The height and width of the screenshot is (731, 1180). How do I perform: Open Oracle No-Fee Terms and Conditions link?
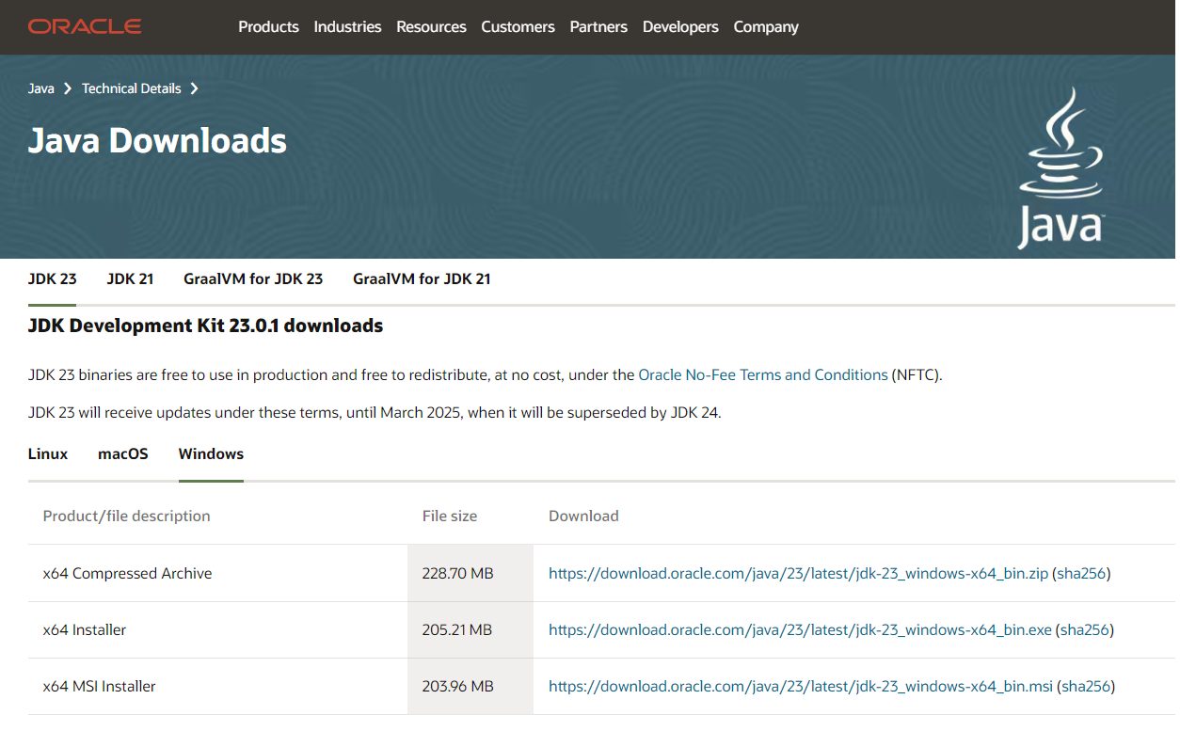pos(762,374)
